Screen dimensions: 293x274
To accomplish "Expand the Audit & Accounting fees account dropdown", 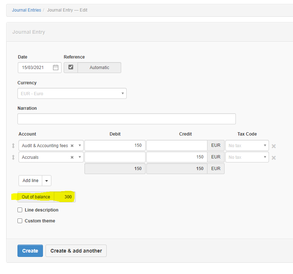I will pos(80,145).
